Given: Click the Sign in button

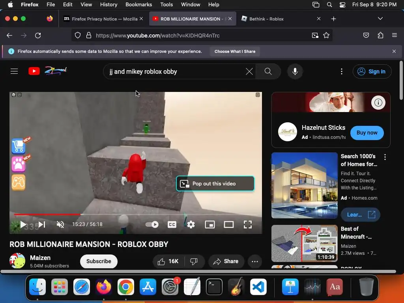Looking at the screenshot, I should point(372,71).
